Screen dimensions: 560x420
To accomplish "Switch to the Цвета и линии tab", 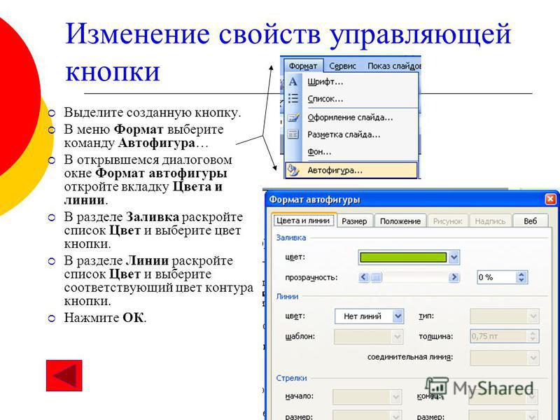I will tap(303, 220).
